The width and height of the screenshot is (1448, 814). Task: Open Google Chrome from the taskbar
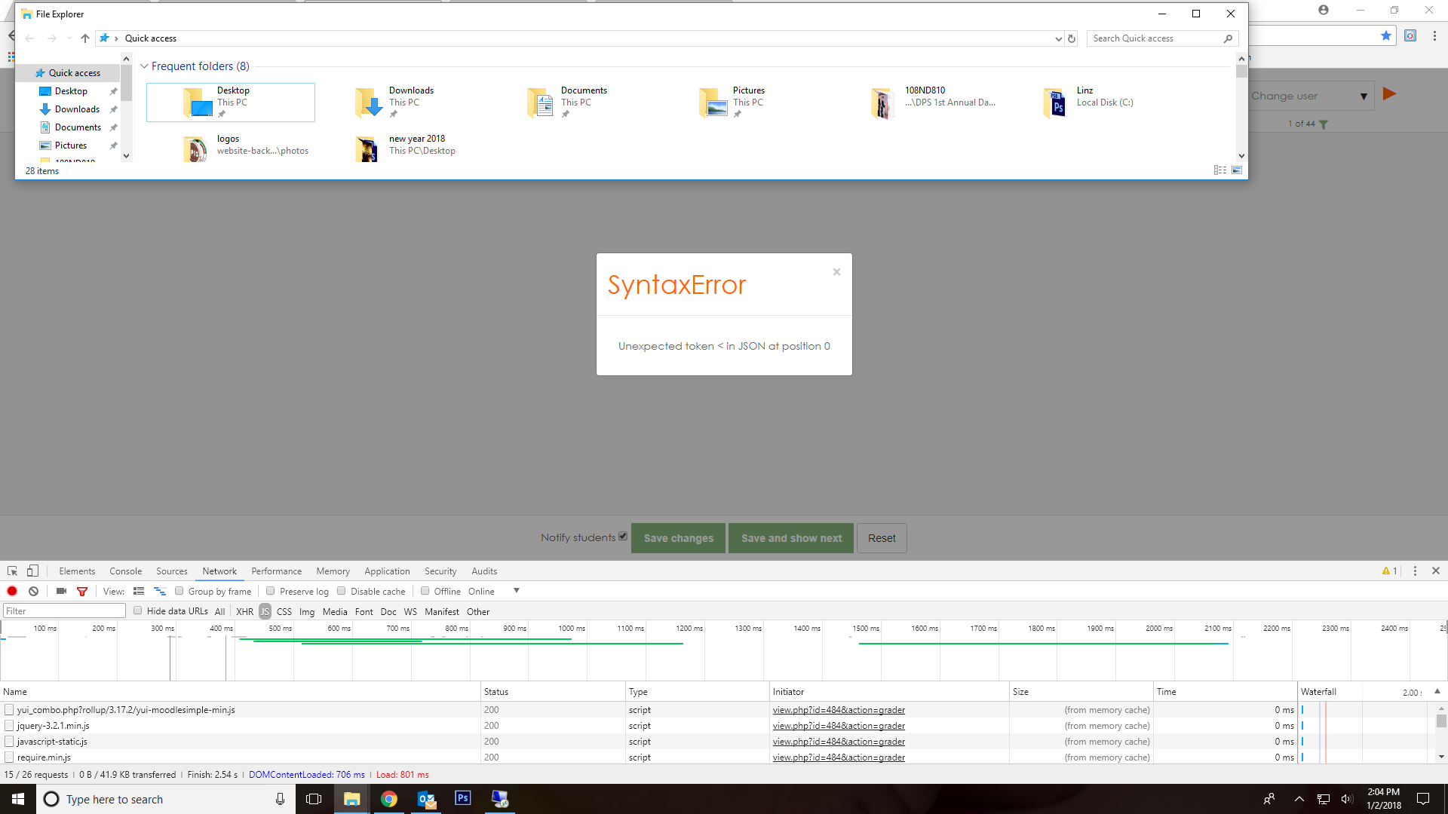(389, 799)
